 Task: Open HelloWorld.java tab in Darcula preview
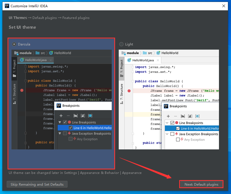pyautogui.click(x=36, y=60)
